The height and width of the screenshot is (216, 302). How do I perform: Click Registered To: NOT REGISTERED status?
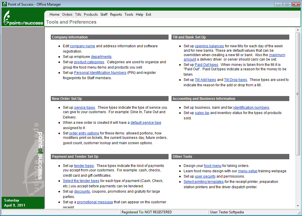[146, 212]
